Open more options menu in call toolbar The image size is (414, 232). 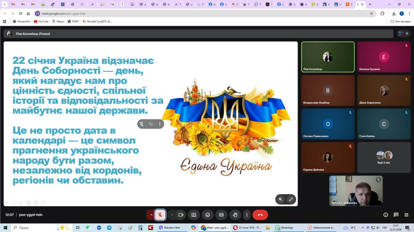point(247,215)
